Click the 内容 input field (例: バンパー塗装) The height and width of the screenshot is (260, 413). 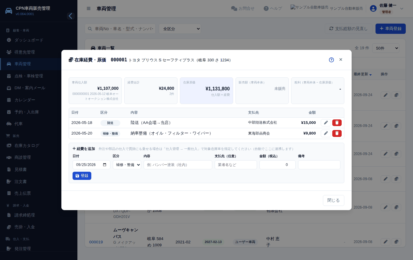click(x=178, y=165)
